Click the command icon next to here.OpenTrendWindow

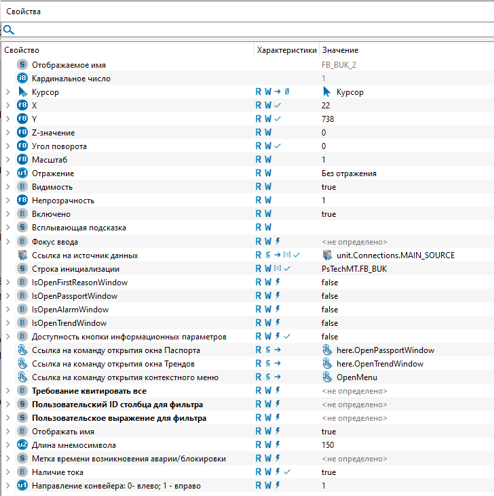coord(327,364)
